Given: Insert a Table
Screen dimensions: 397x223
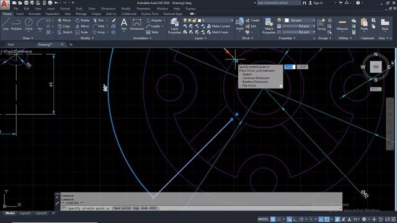Looking at the screenshot, I should [152, 32].
